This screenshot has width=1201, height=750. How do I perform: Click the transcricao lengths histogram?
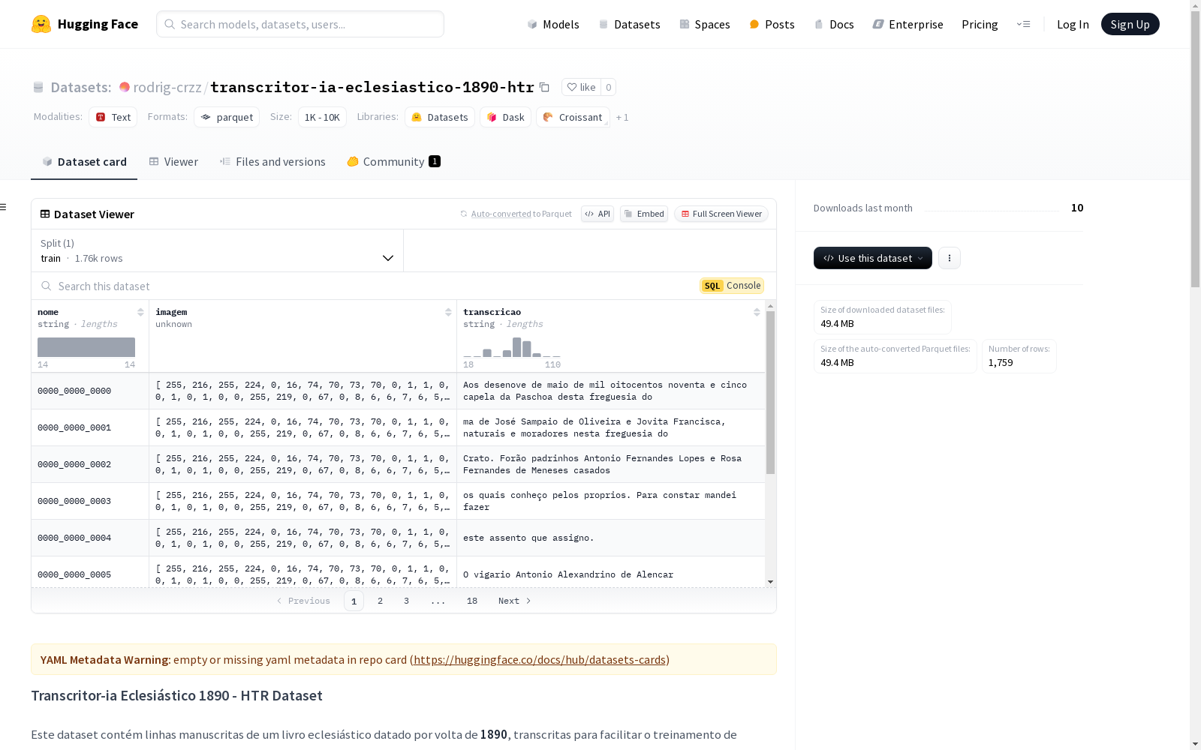tap(512, 347)
